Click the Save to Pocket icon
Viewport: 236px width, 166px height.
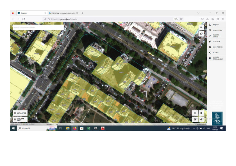pos(203,19)
